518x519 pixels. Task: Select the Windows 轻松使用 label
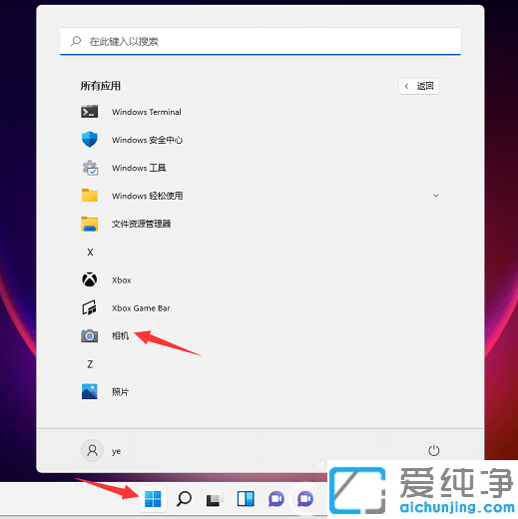pyautogui.click(x=147, y=196)
